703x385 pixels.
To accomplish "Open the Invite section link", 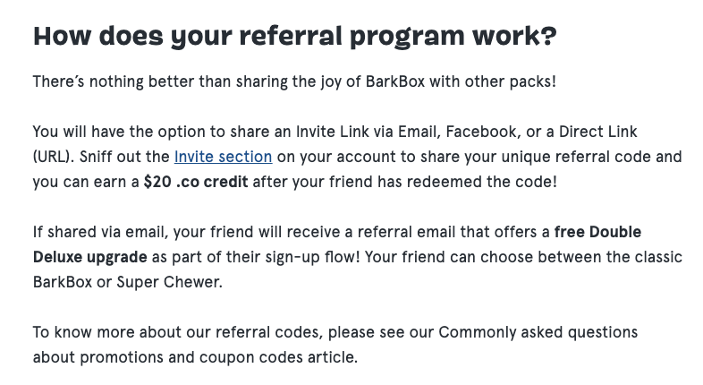I will [223, 157].
